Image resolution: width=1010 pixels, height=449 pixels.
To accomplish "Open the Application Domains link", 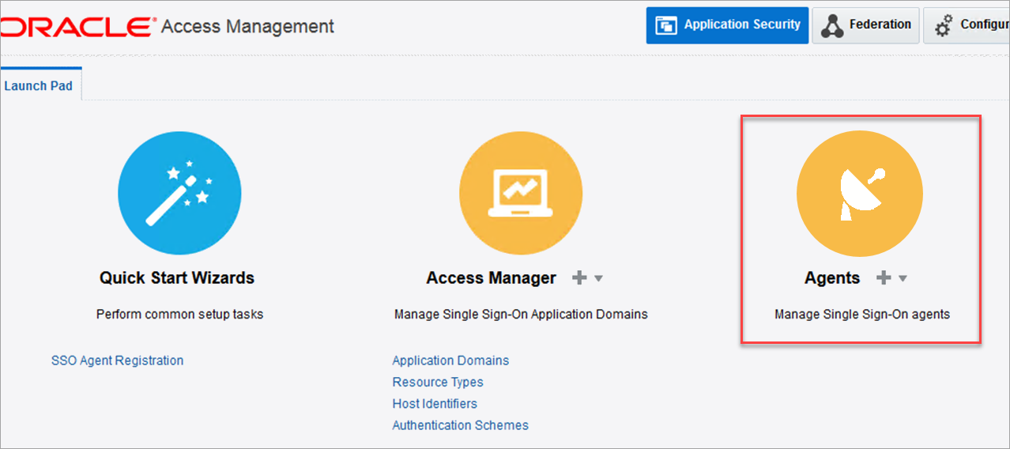I will click(x=450, y=360).
